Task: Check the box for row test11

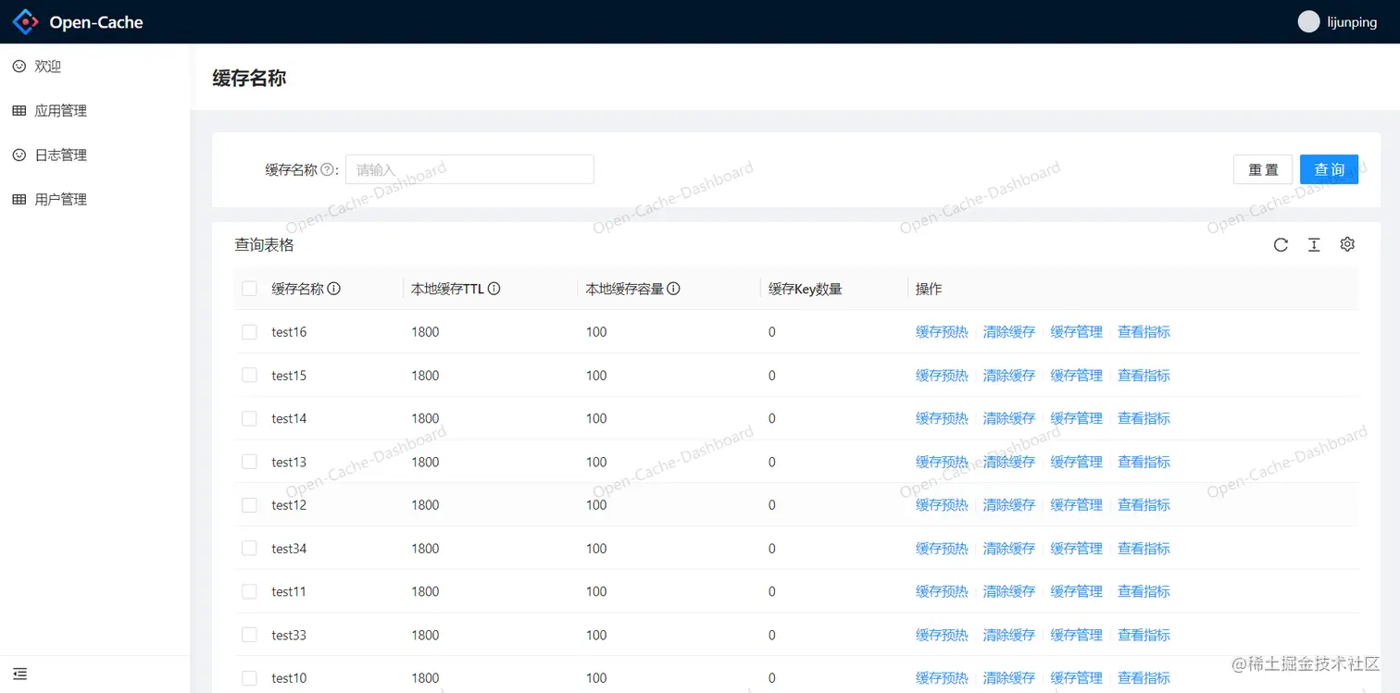Action: point(249,591)
